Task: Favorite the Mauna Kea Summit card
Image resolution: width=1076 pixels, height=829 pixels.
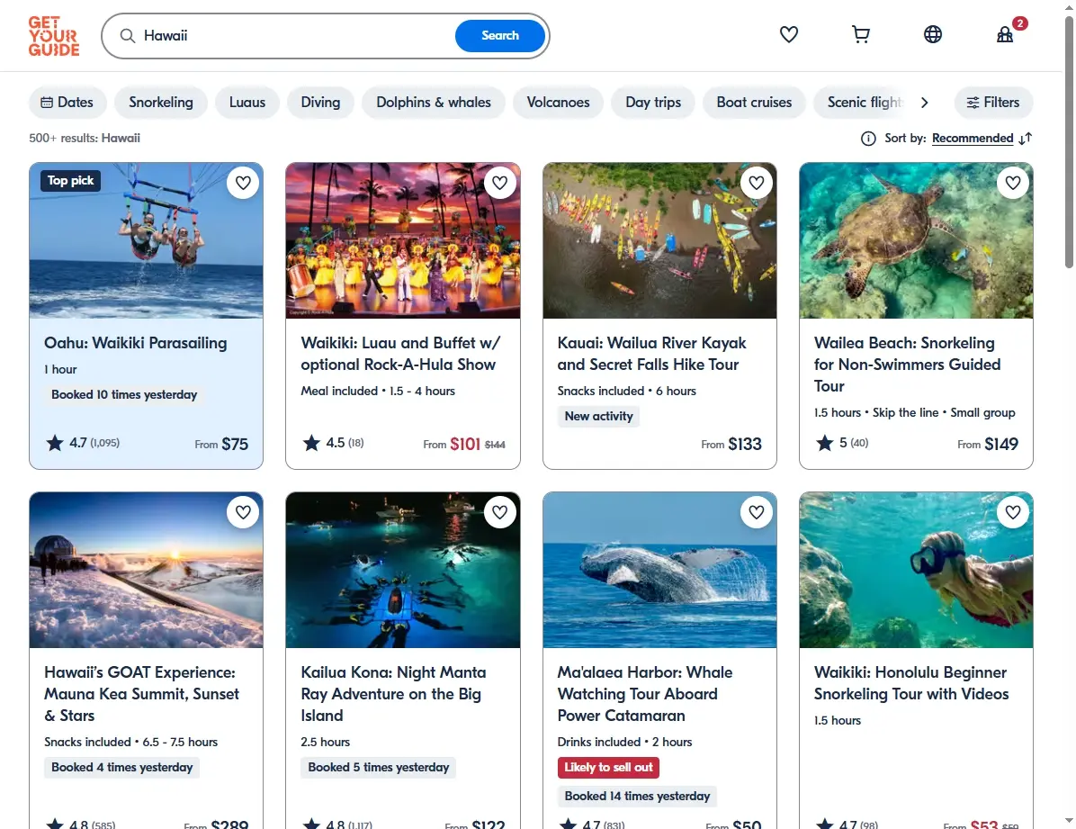Action: [x=243, y=512]
